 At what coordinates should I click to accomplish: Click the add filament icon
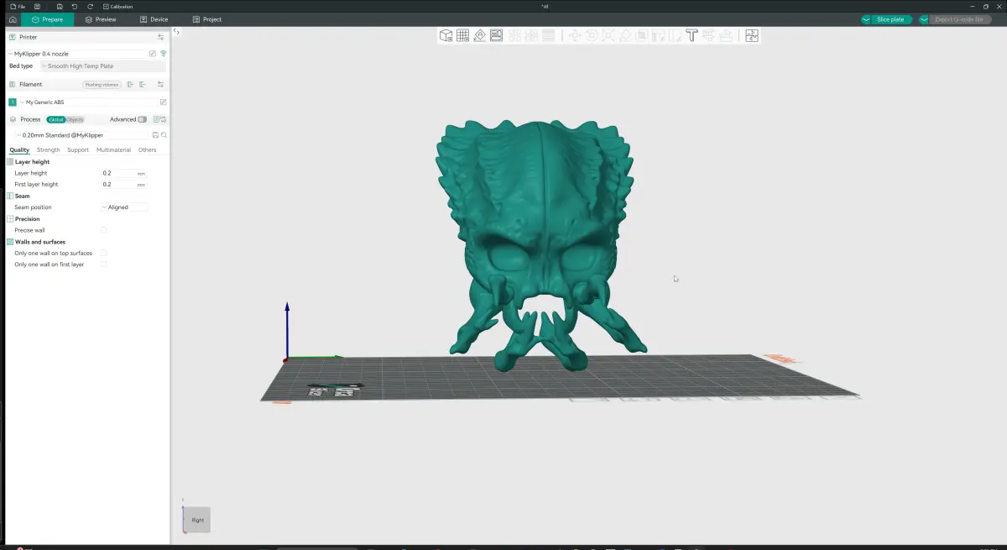pos(131,85)
